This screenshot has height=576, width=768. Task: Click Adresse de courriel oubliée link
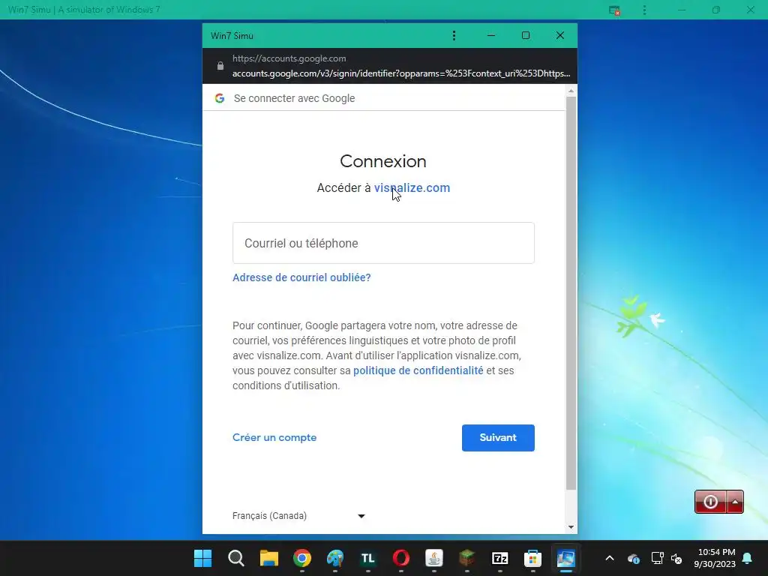[301, 277]
